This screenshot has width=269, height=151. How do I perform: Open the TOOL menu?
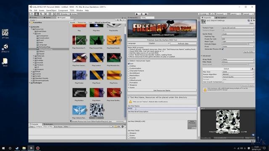(x=72, y=10)
